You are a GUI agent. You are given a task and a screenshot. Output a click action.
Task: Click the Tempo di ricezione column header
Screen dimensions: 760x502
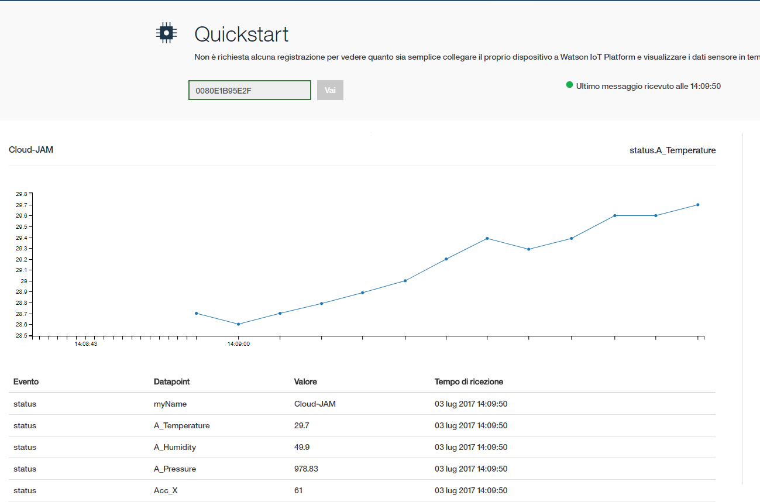[x=469, y=381]
